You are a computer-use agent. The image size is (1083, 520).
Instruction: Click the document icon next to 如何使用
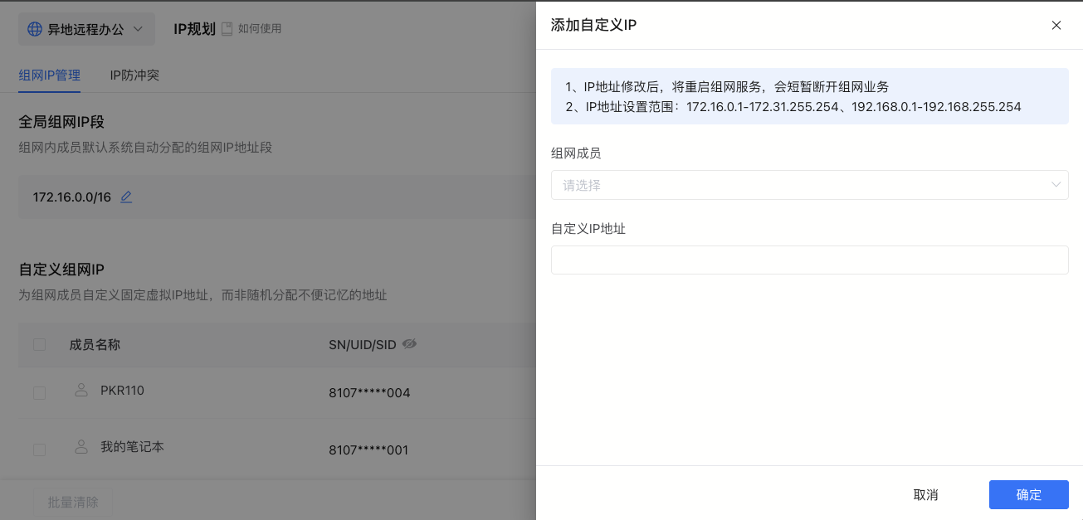pos(227,29)
